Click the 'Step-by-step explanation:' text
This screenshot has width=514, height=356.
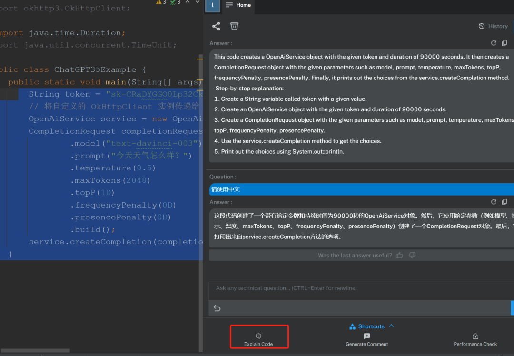pos(249,89)
